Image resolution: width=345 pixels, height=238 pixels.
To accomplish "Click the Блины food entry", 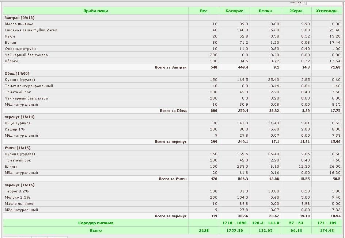I will pyautogui.click(x=11, y=167).
